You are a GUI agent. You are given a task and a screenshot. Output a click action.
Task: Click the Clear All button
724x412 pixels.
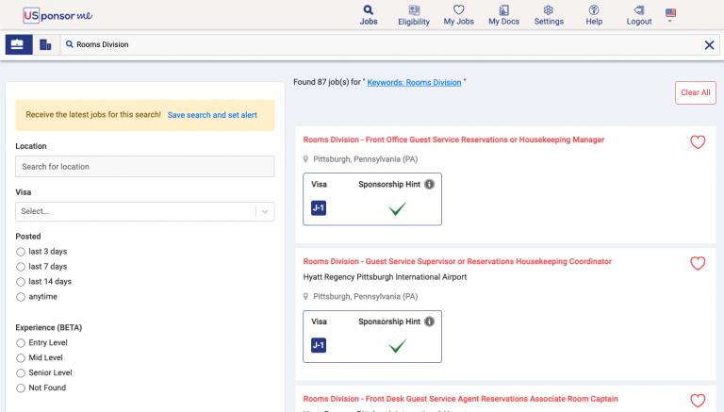click(x=695, y=92)
